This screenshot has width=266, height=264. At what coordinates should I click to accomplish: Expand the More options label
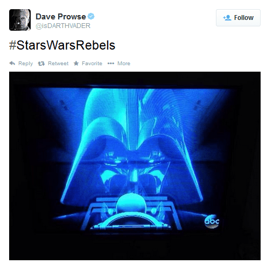click(124, 64)
